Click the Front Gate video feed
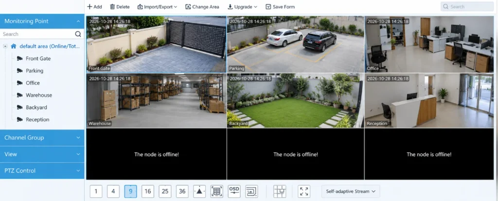Image resolution: width=498 pixels, height=201 pixels. tap(156, 44)
